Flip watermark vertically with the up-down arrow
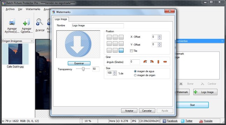The image size is (226, 125). [x=158, y=62]
